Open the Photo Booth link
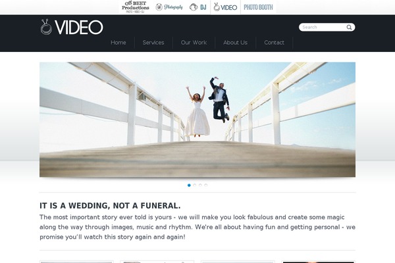 [258, 7]
